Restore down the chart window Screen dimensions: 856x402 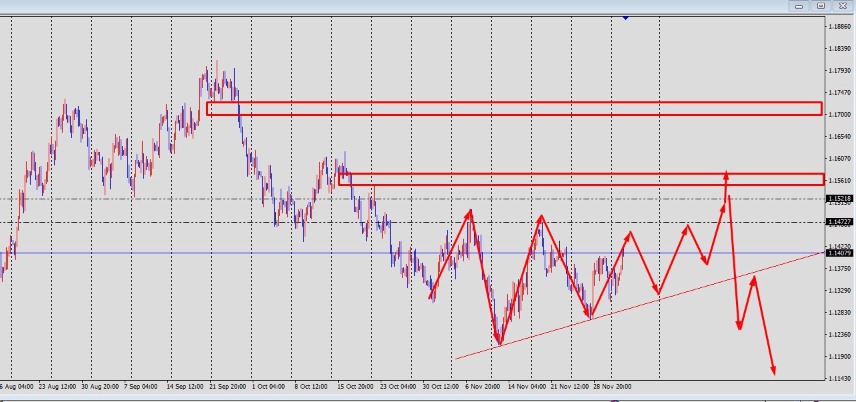click(820, 6)
